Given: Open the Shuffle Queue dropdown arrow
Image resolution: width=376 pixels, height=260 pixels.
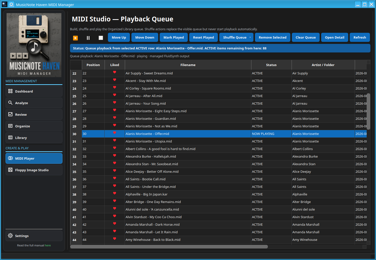Looking at the screenshot, I should [x=250, y=37].
